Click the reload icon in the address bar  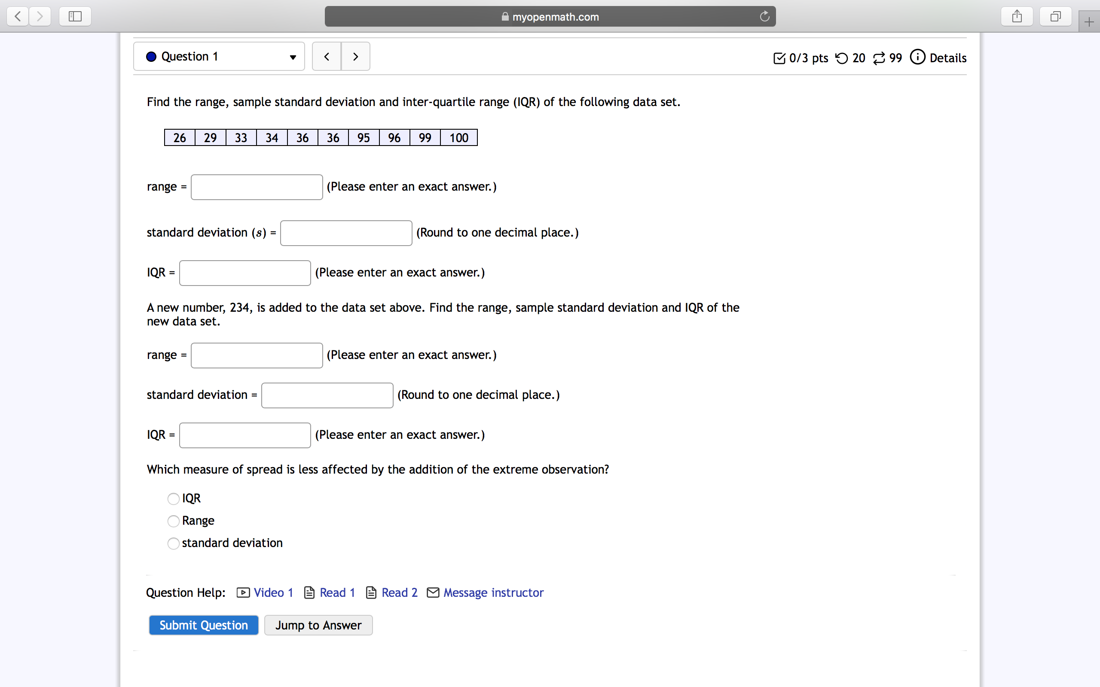pyautogui.click(x=764, y=16)
